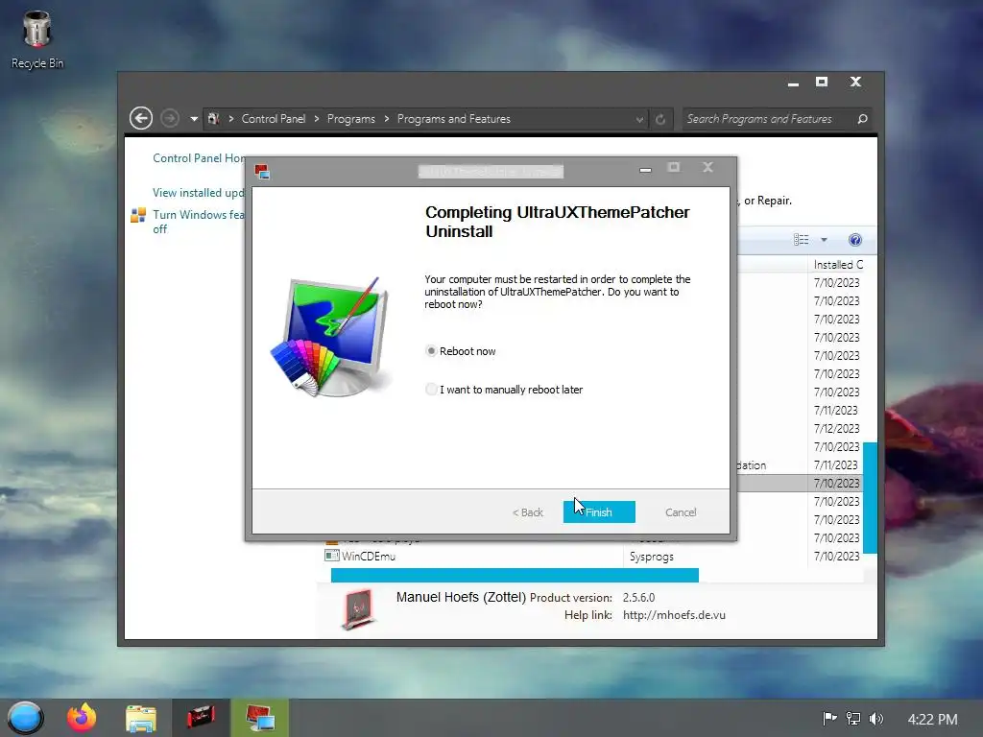
Task: Expand the address bar history dropdown
Action: click(638, 119)
